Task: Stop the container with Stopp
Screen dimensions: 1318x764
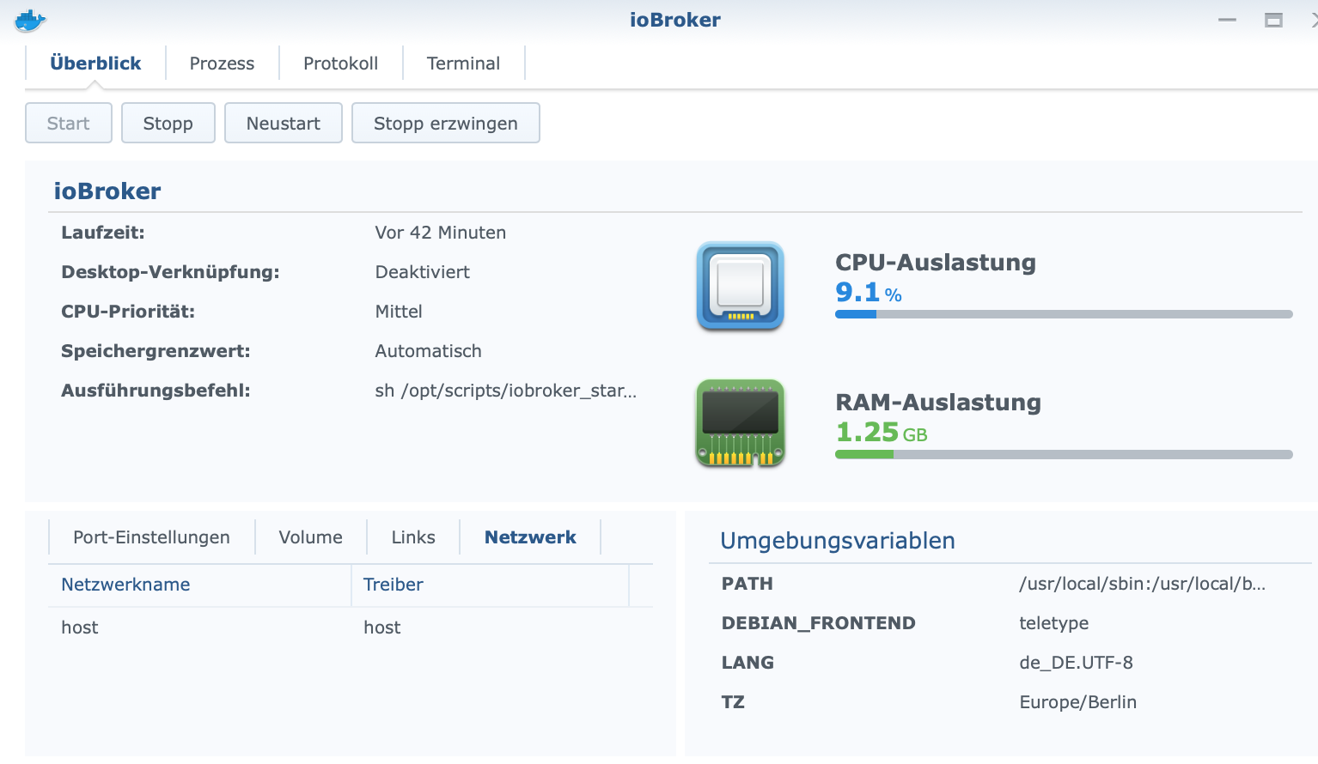Action: [168, 123]
